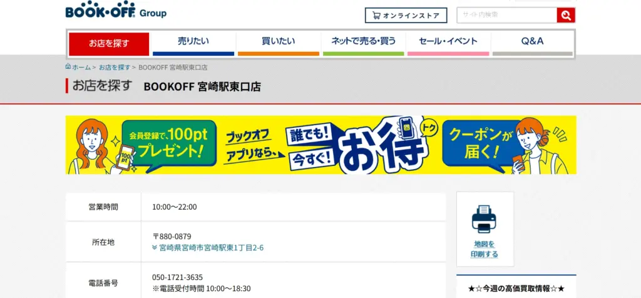Open the 宮崎県宮崎市宮崎駅東1丁目2-6 address link
Screen dimensions: 641x298
(211, 248)
